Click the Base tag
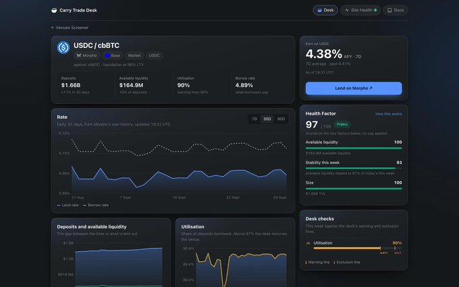Viewport: 459px width, 287px height. coord(113,55)
